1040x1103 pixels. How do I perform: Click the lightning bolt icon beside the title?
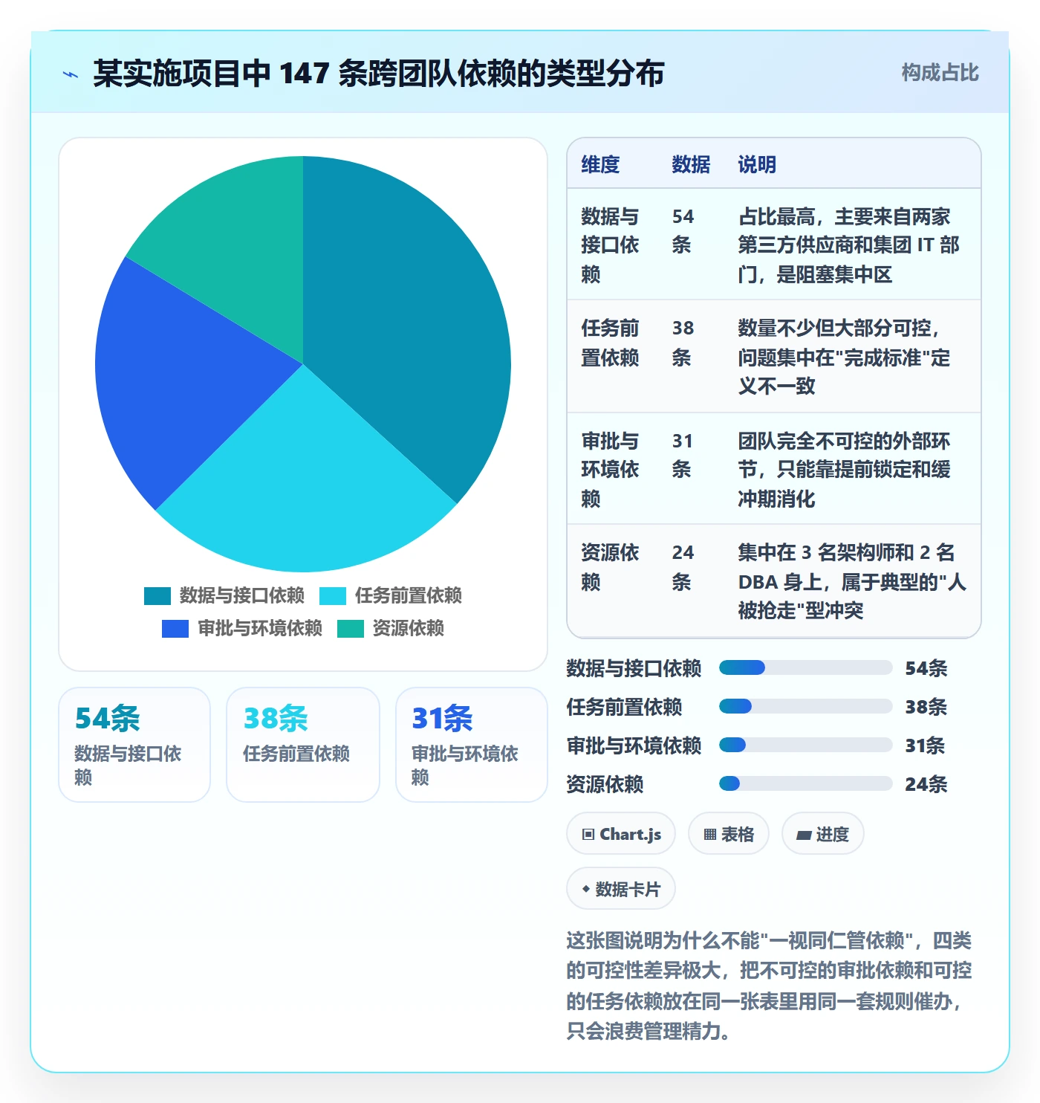71,74
